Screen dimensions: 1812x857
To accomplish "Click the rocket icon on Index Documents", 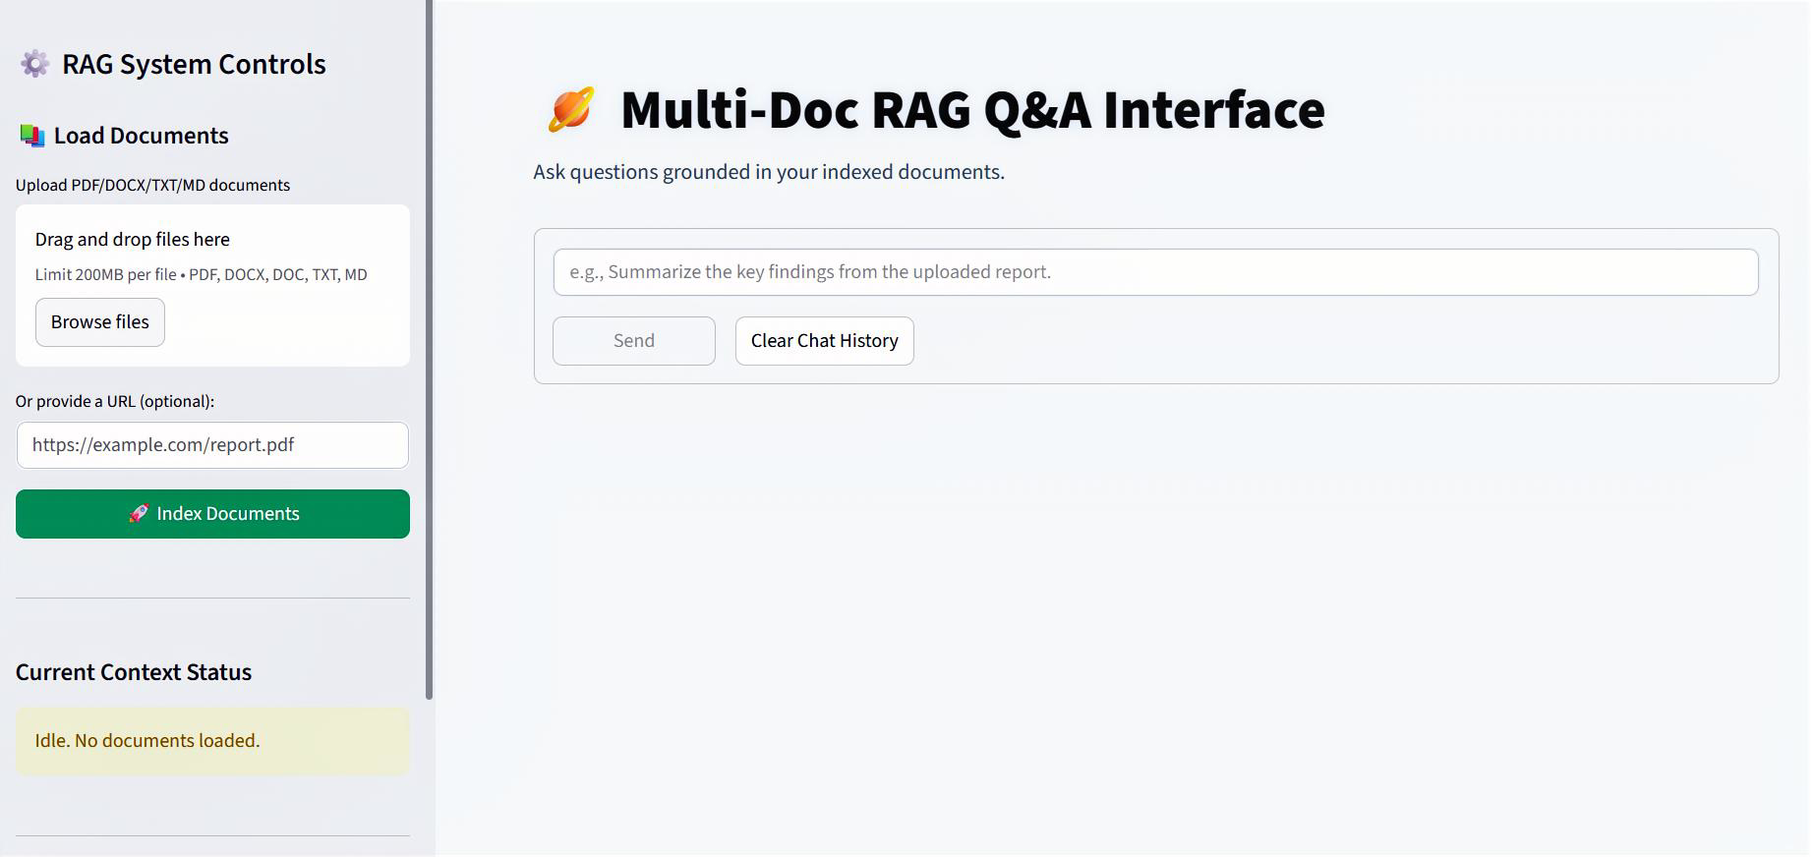I will pyautogui.click(x=139, y=513).
